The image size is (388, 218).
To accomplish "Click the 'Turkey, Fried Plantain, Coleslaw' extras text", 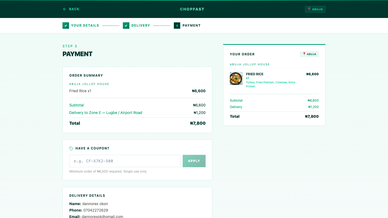I will point(271,84).
